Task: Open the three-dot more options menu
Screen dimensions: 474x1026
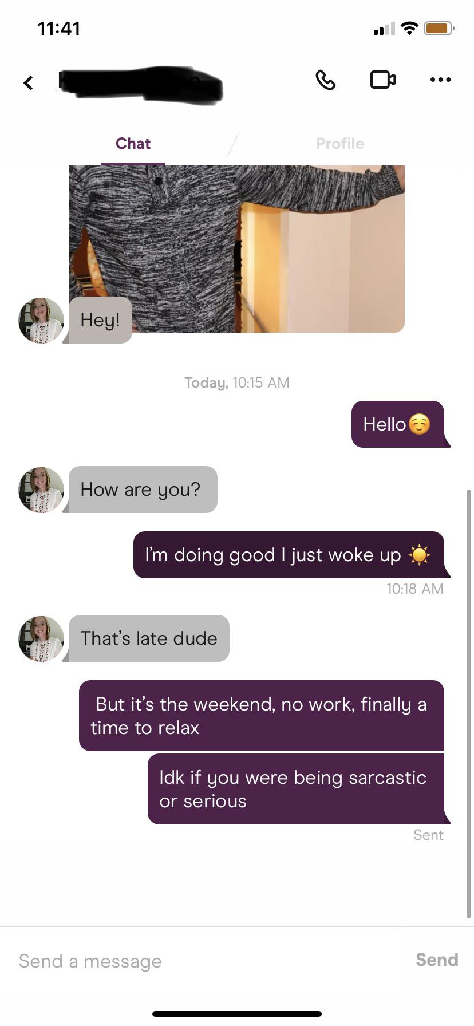Action: pyautogui.click(x=440, y=80)
